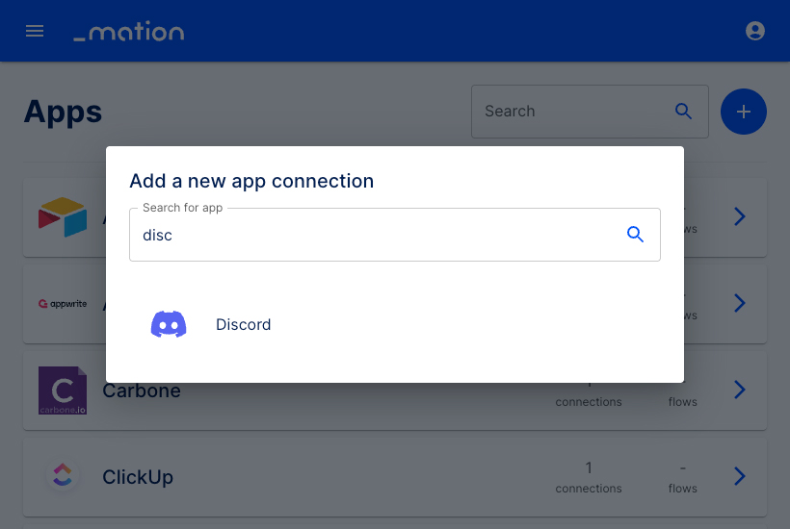
Task: Expand the Appwrite row chevron
Action: coord(739,303)
